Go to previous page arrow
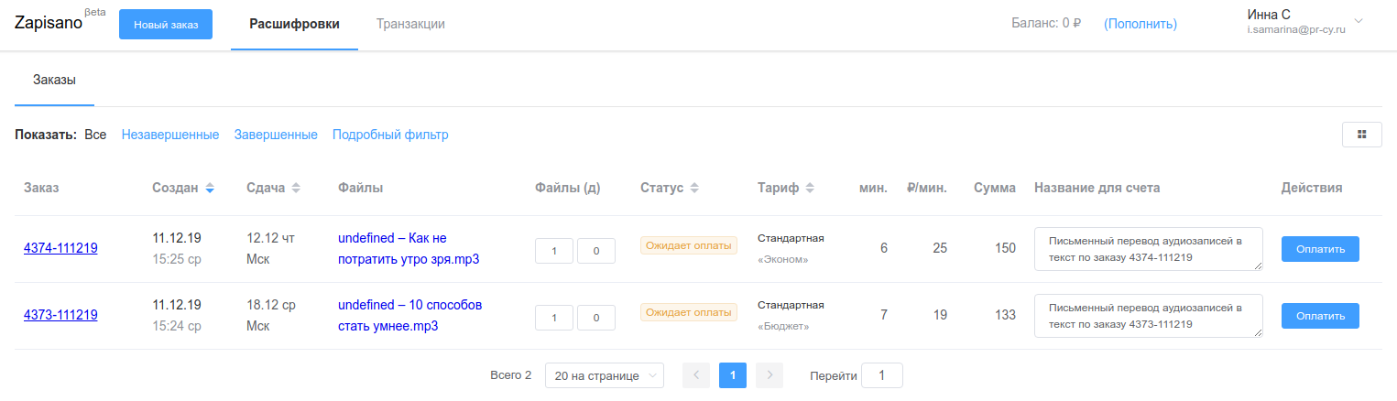Viewport: 1397px width, 401px height. coord(696,375)
